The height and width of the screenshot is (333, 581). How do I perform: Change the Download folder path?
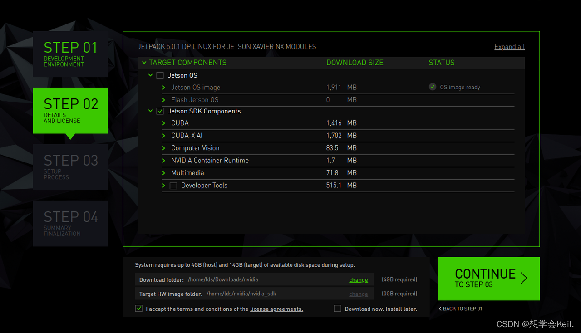coord(359,280)
